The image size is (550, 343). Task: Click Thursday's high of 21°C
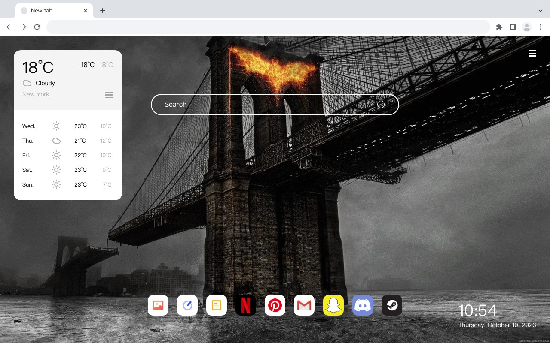click(x=80, y=141)
